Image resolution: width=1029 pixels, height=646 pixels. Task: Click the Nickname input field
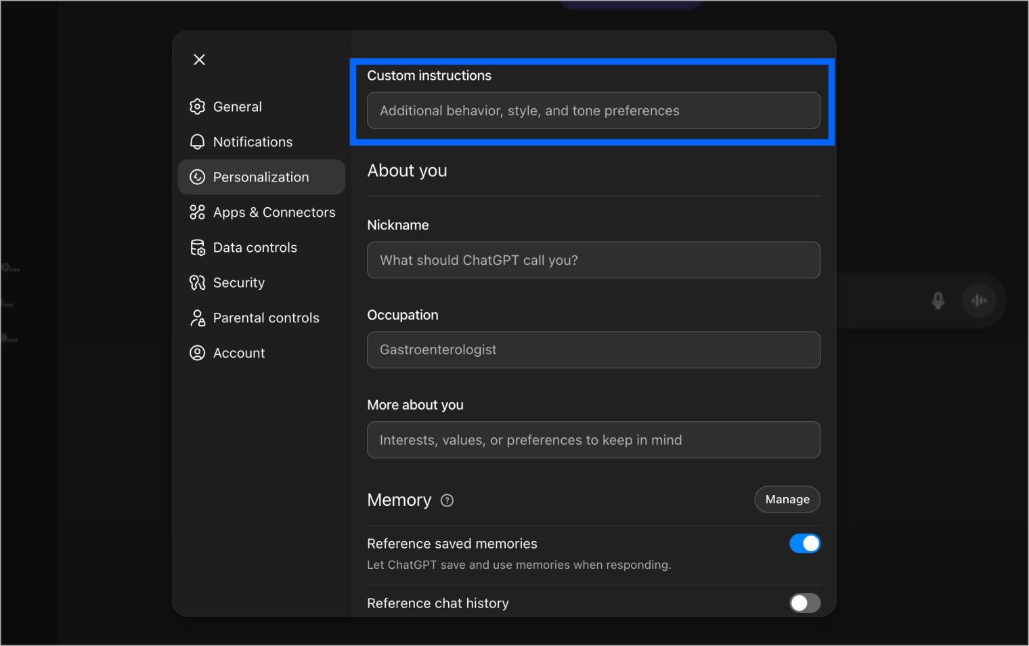pyautogui.click(x=593, y=260)
